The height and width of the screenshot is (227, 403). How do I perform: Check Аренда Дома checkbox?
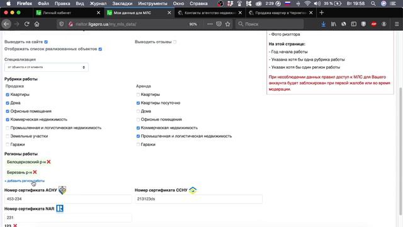coord(138,111)
